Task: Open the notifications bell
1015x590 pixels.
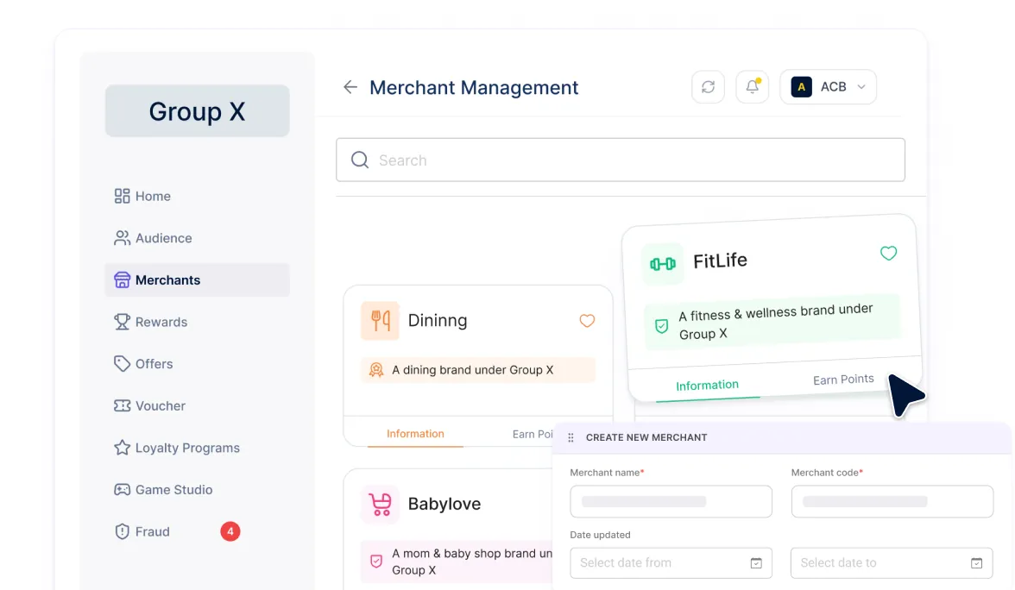Action: (x=753, y=86)
